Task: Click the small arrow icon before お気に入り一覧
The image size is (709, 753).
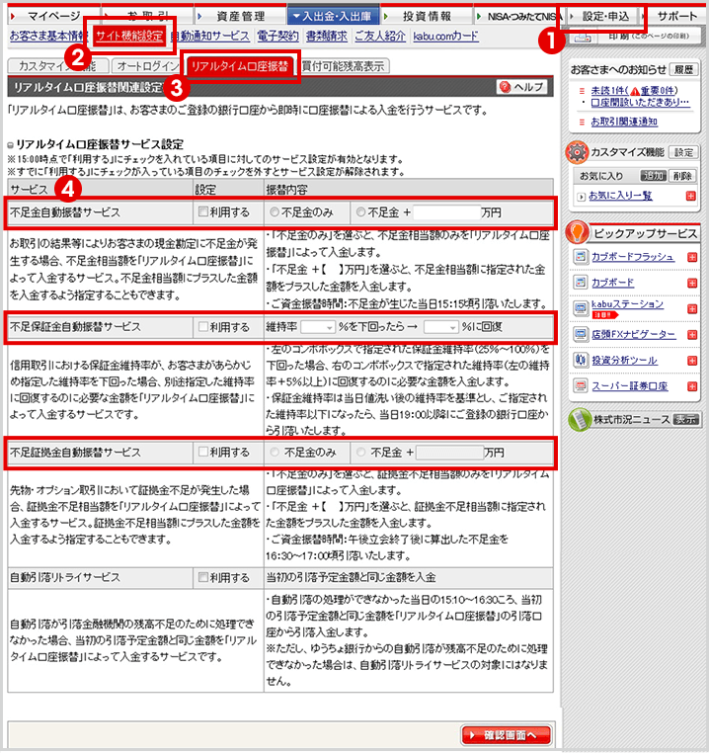Action: tap(582, 197)
